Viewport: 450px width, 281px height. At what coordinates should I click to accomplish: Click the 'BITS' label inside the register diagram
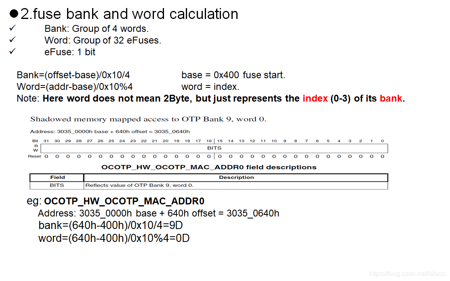214,148
